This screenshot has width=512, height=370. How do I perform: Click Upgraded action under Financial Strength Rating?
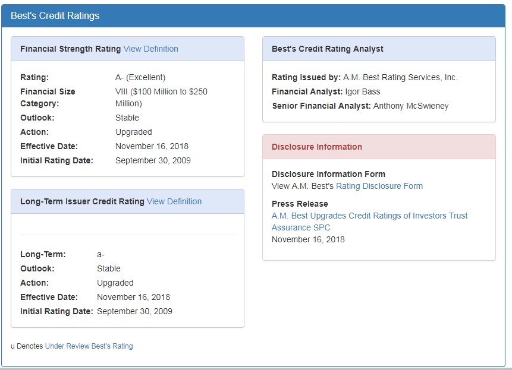134,132
